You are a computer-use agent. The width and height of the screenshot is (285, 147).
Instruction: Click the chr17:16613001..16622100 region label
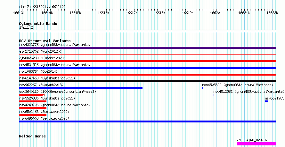click(x=42, y=7)
